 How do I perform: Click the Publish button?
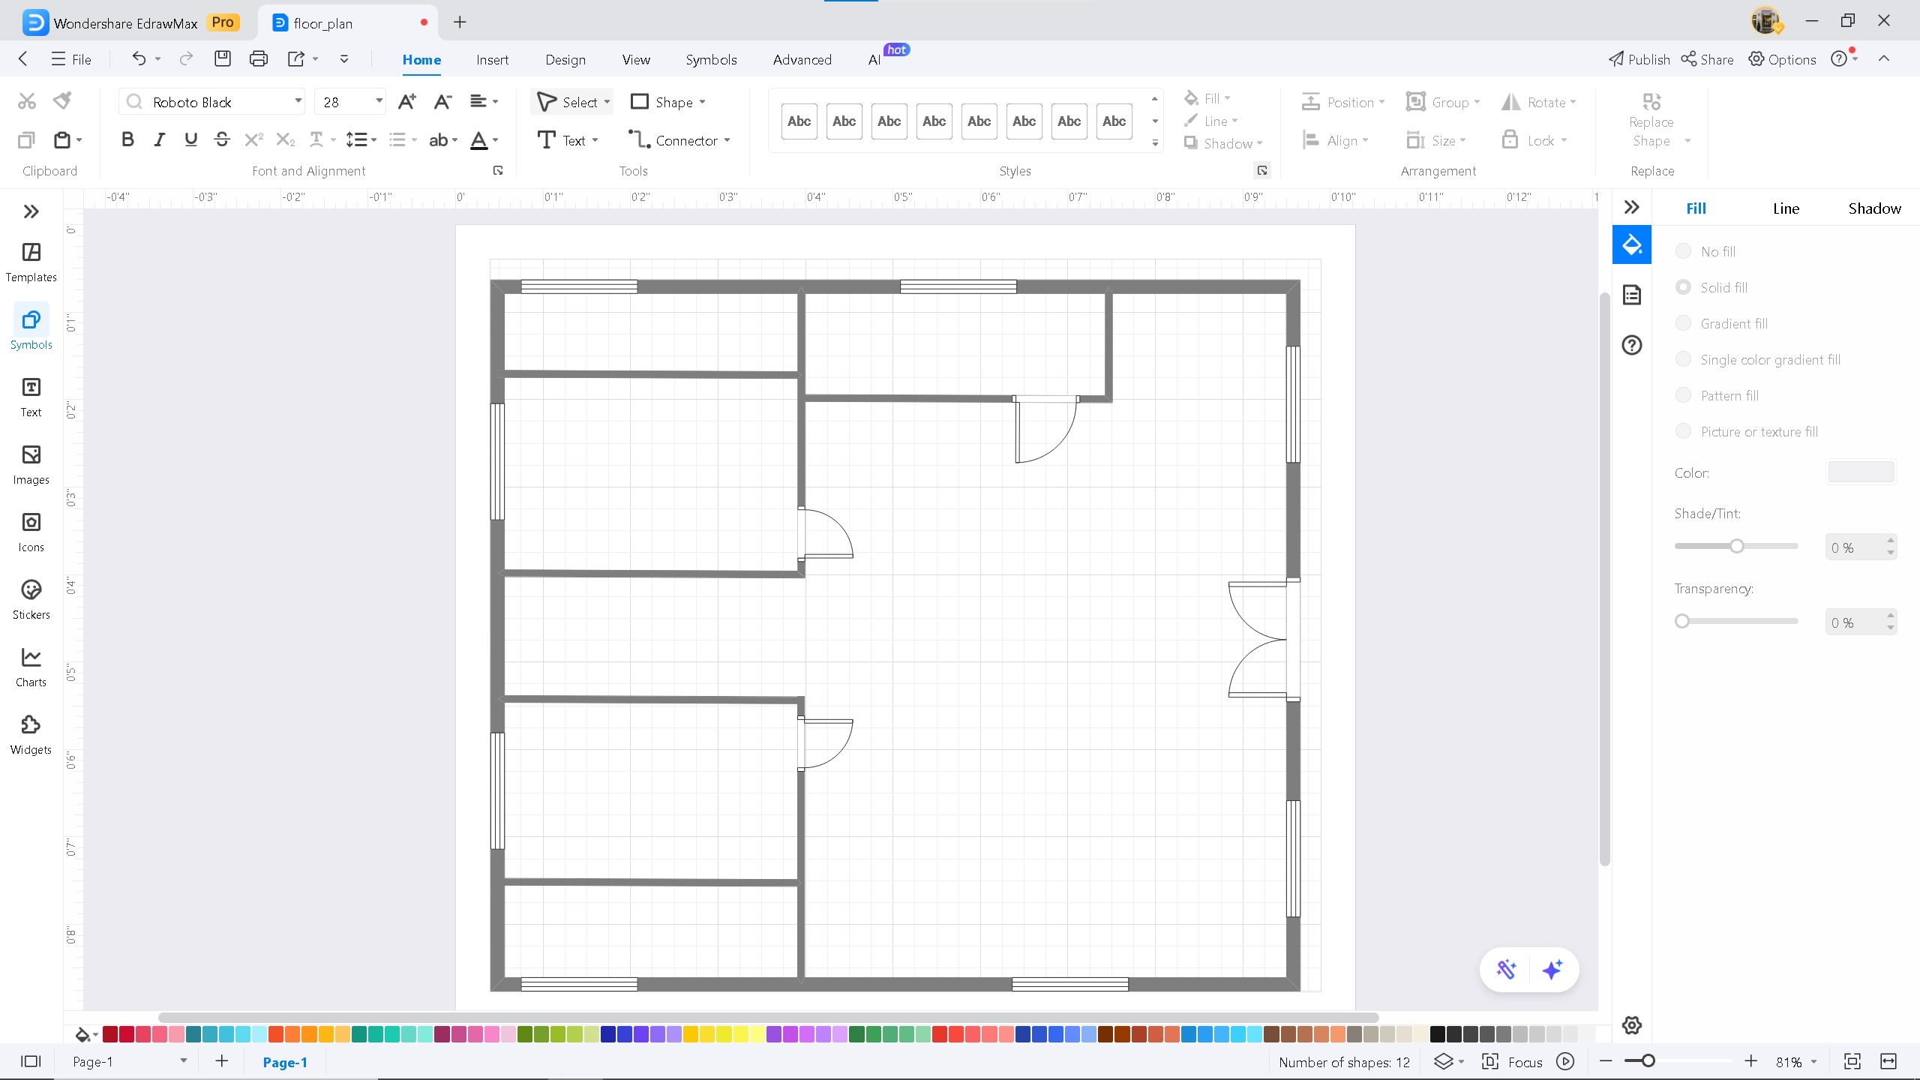[1639, 59]
